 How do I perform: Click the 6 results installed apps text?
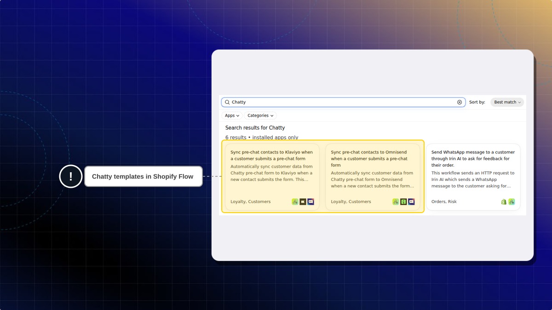coord(262,137)
